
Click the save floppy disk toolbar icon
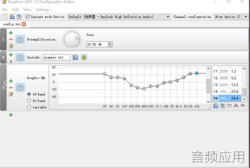tap(12, 16)
